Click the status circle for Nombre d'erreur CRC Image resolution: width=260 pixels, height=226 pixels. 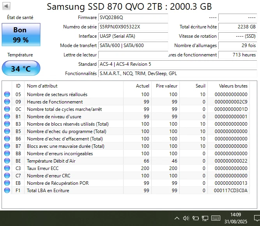click(x=7, y=175)
